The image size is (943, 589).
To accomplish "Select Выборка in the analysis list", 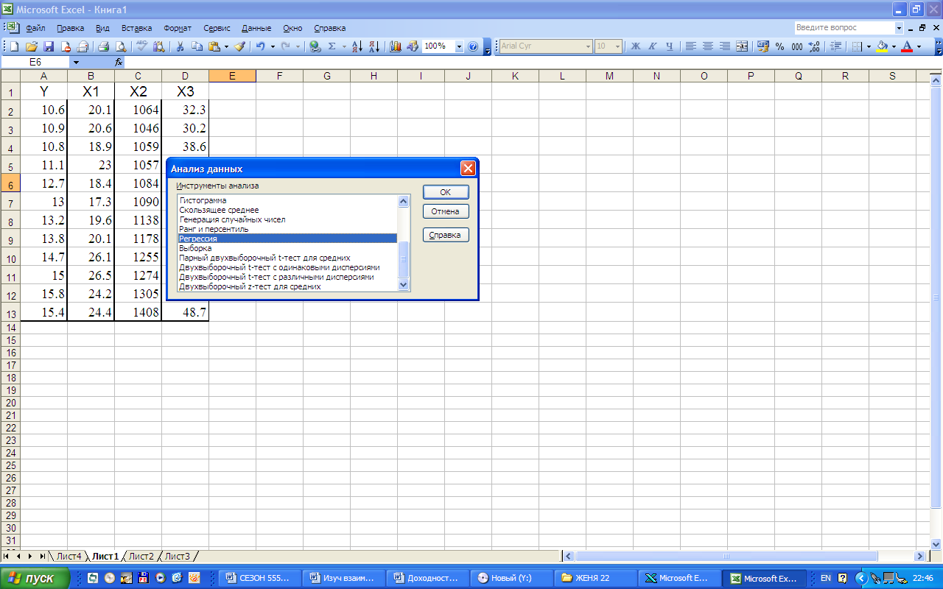I will coord(287,248).
